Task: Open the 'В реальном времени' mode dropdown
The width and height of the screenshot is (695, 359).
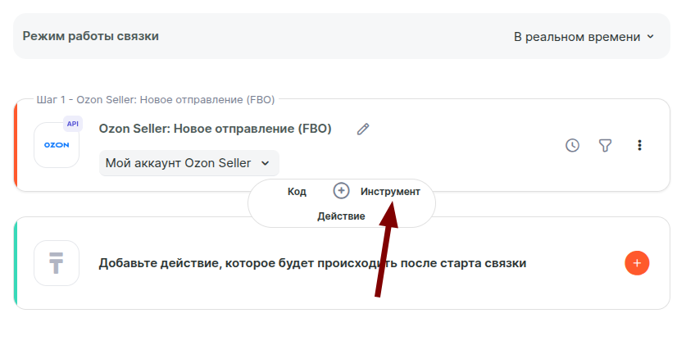Action: tap(584, 36)
